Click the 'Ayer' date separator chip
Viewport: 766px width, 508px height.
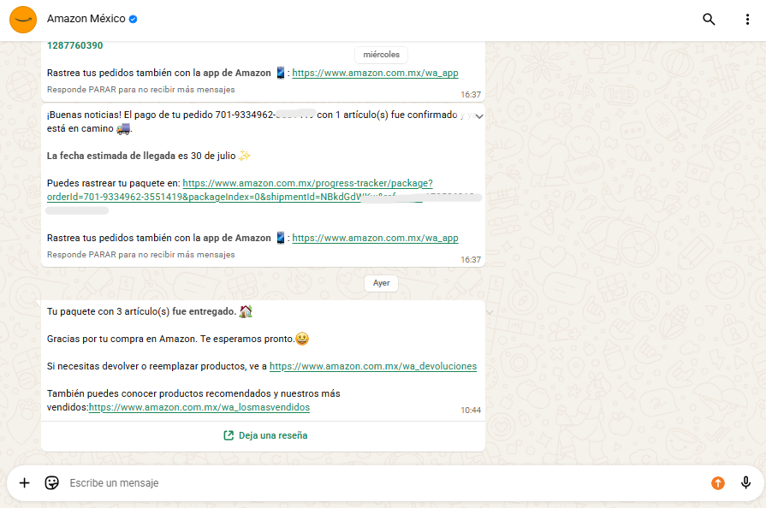coord(381,283)
